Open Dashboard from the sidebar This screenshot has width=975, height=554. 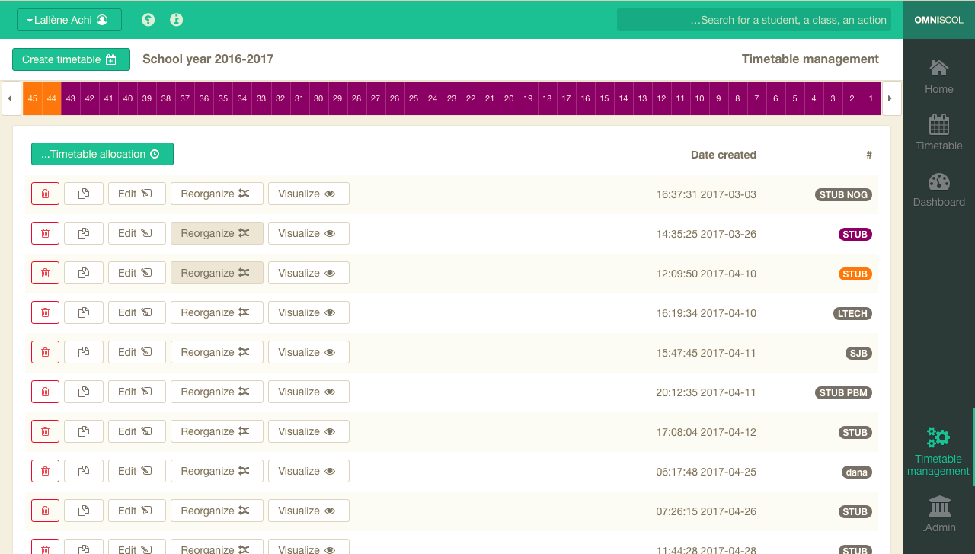(x=938, y=190)
